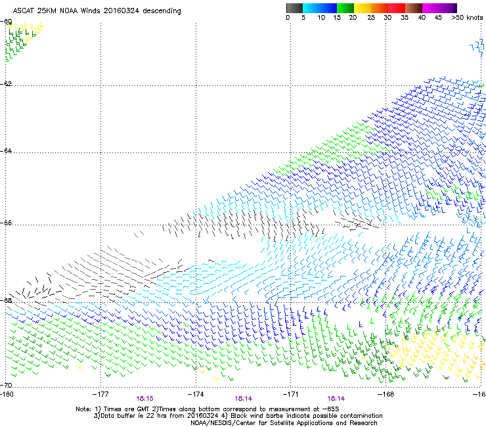Click the red 30-35 knots legend swatch

pos(397,8)
